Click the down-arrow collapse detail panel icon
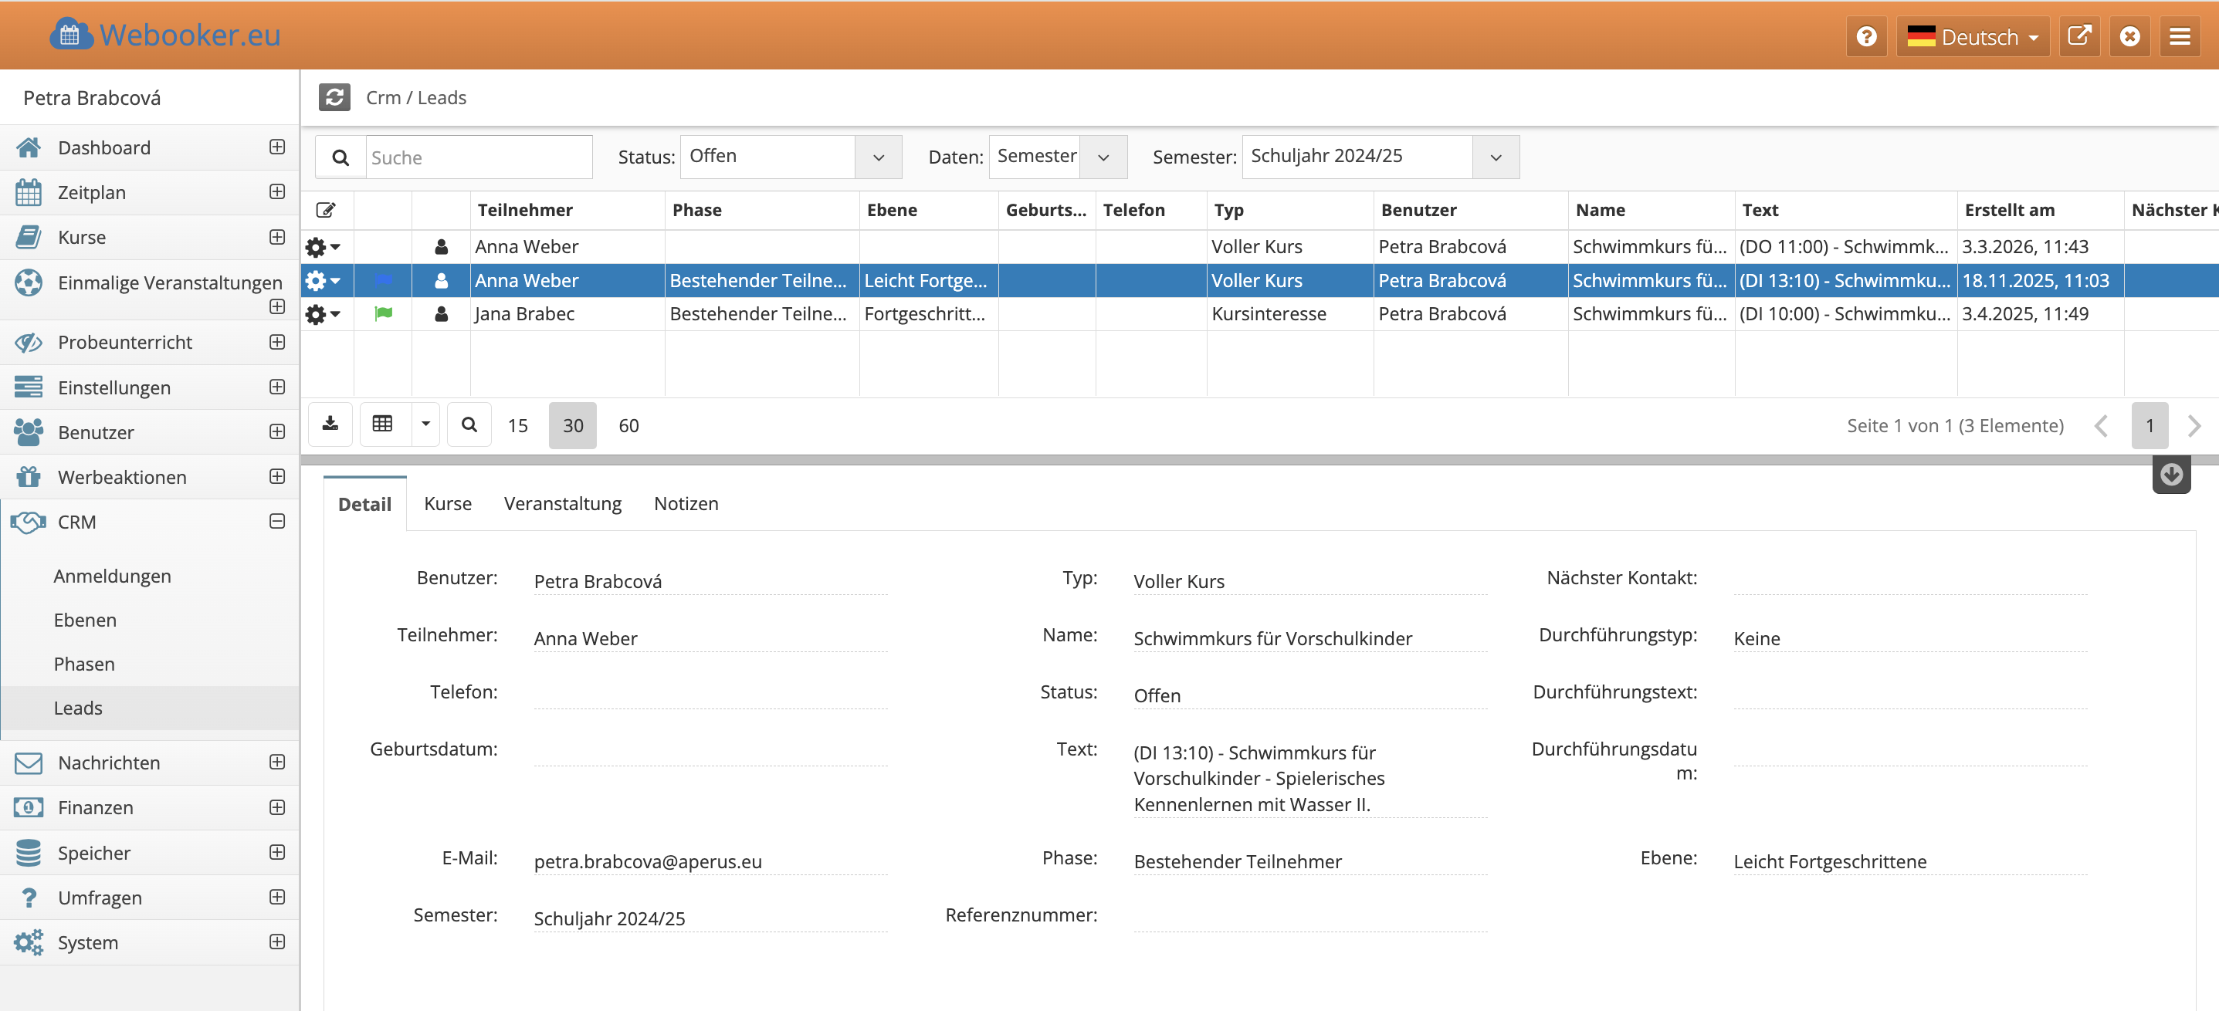The image size is (2219, 1011). [2171, 475]
